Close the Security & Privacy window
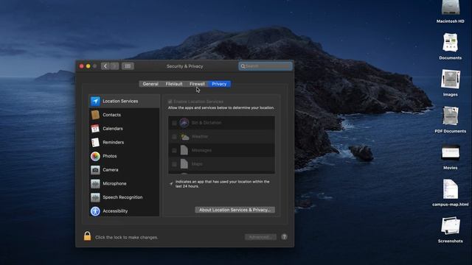The height and width of the screenshot is (265, 472). click(x=82, y=66)
